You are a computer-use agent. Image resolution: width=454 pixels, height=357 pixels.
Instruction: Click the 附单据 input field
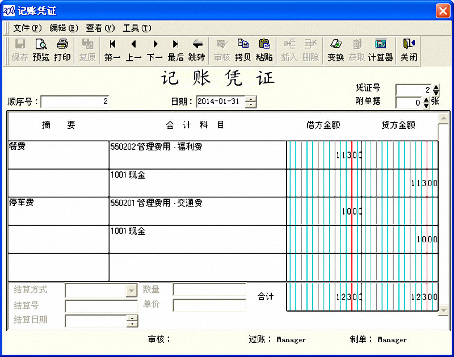pyautogui.click(x=409, y=103)
